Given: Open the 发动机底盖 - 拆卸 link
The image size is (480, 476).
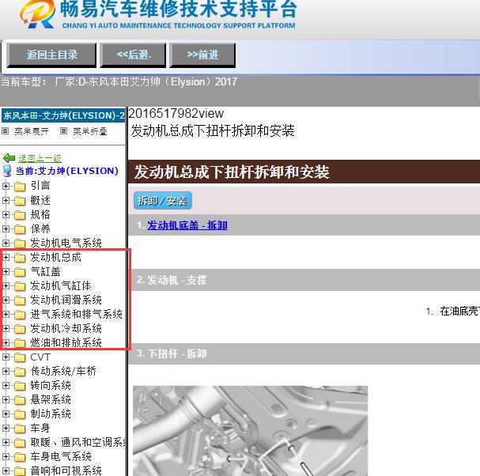Looking at the screenshot, I should (187, 225).
